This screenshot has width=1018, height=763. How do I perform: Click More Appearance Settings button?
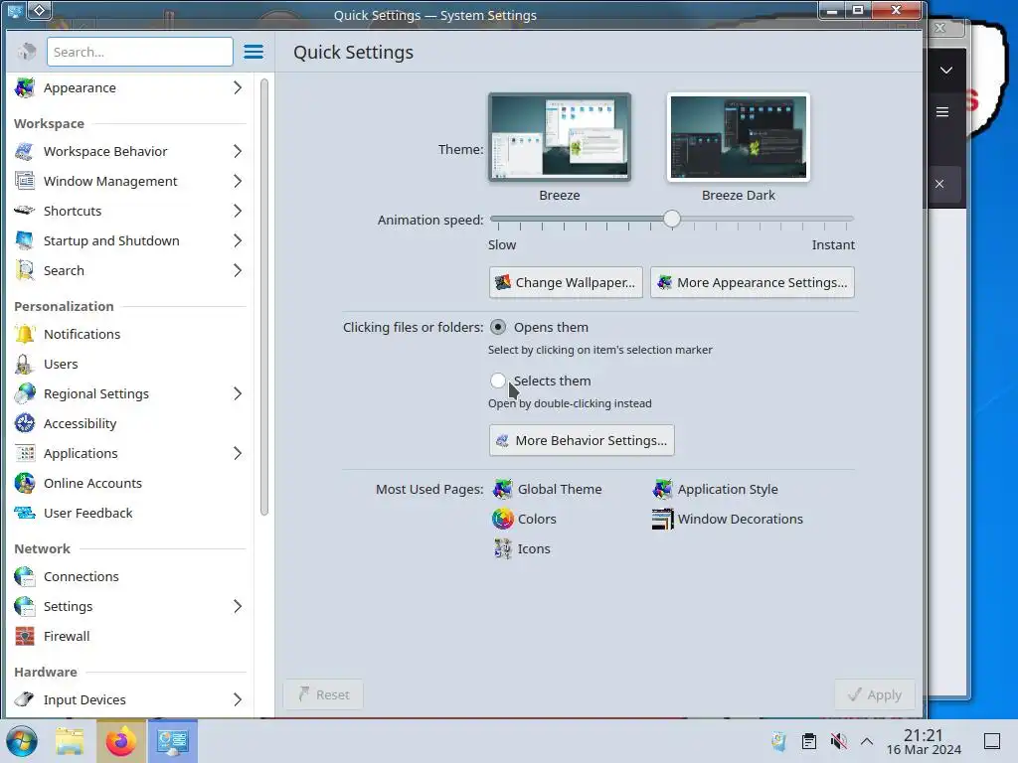pos(753,282)
